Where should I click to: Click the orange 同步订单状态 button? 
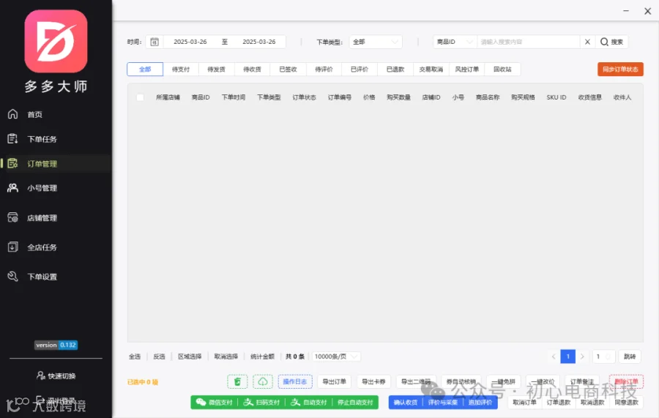coord(620,70)
